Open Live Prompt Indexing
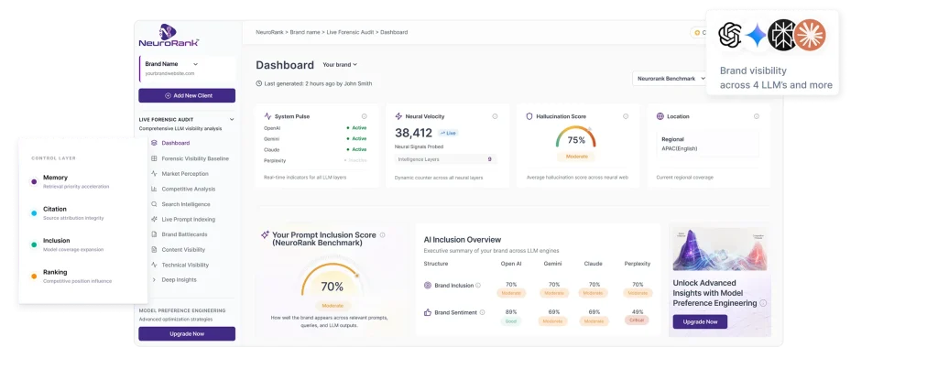 point(189,220)
